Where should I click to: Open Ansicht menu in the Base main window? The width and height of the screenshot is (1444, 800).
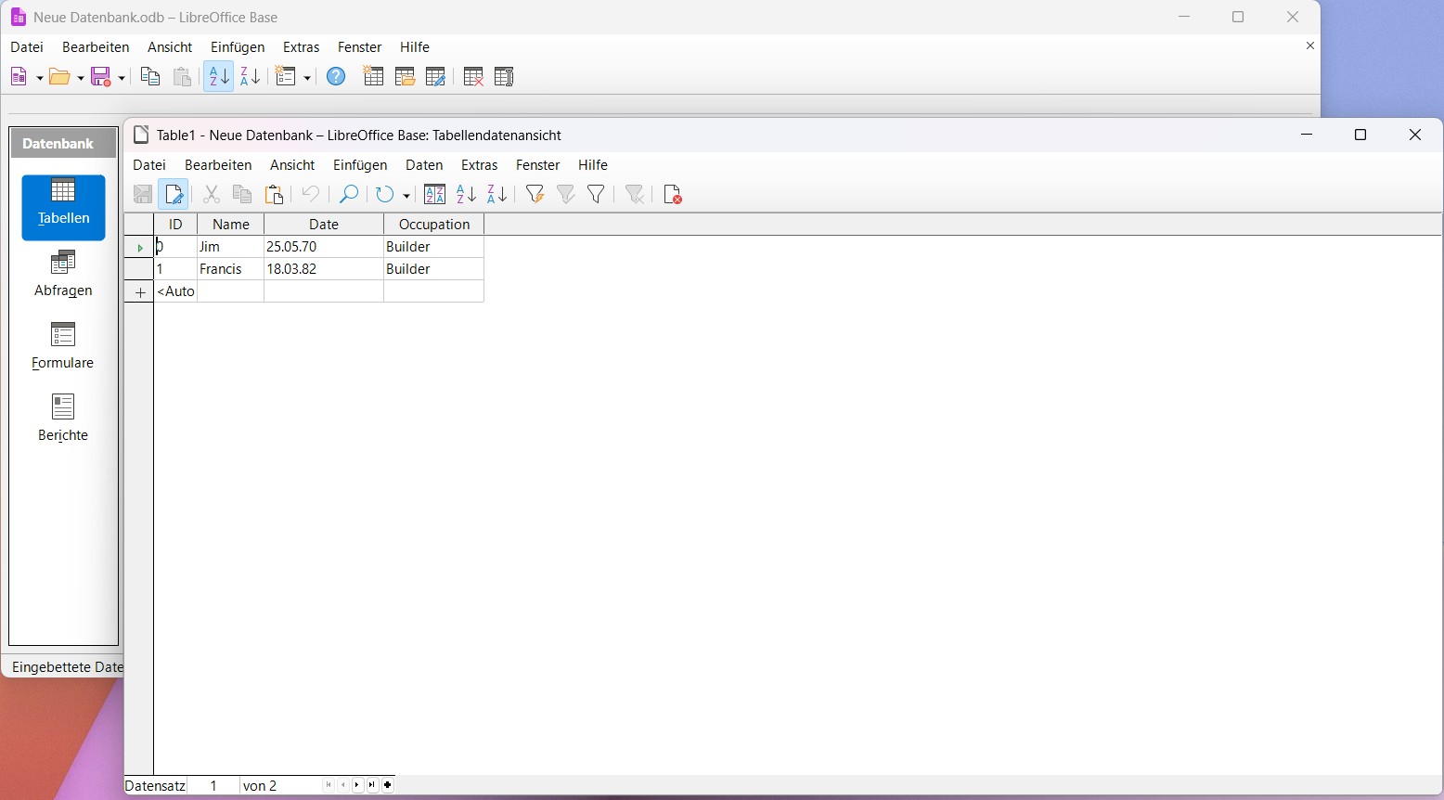[x=170, y=47]
